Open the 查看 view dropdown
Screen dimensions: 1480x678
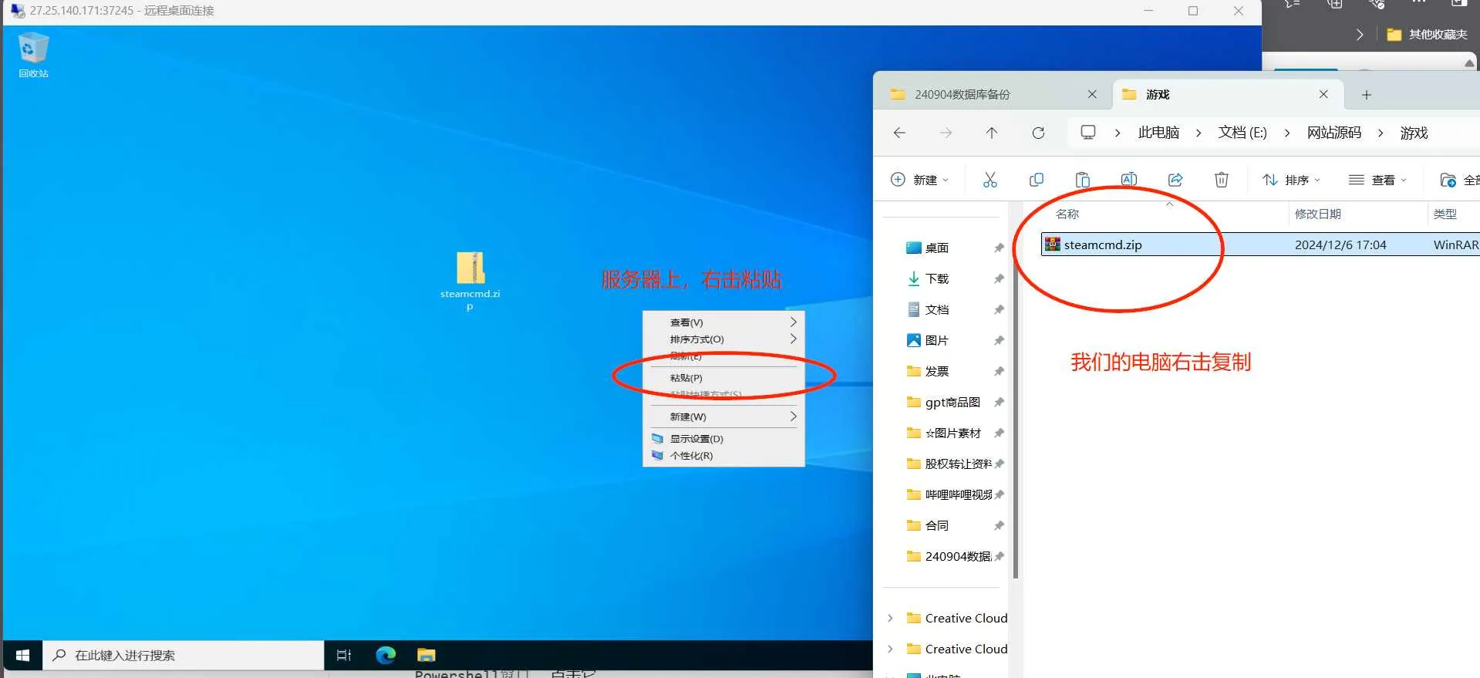(1378, 180)
